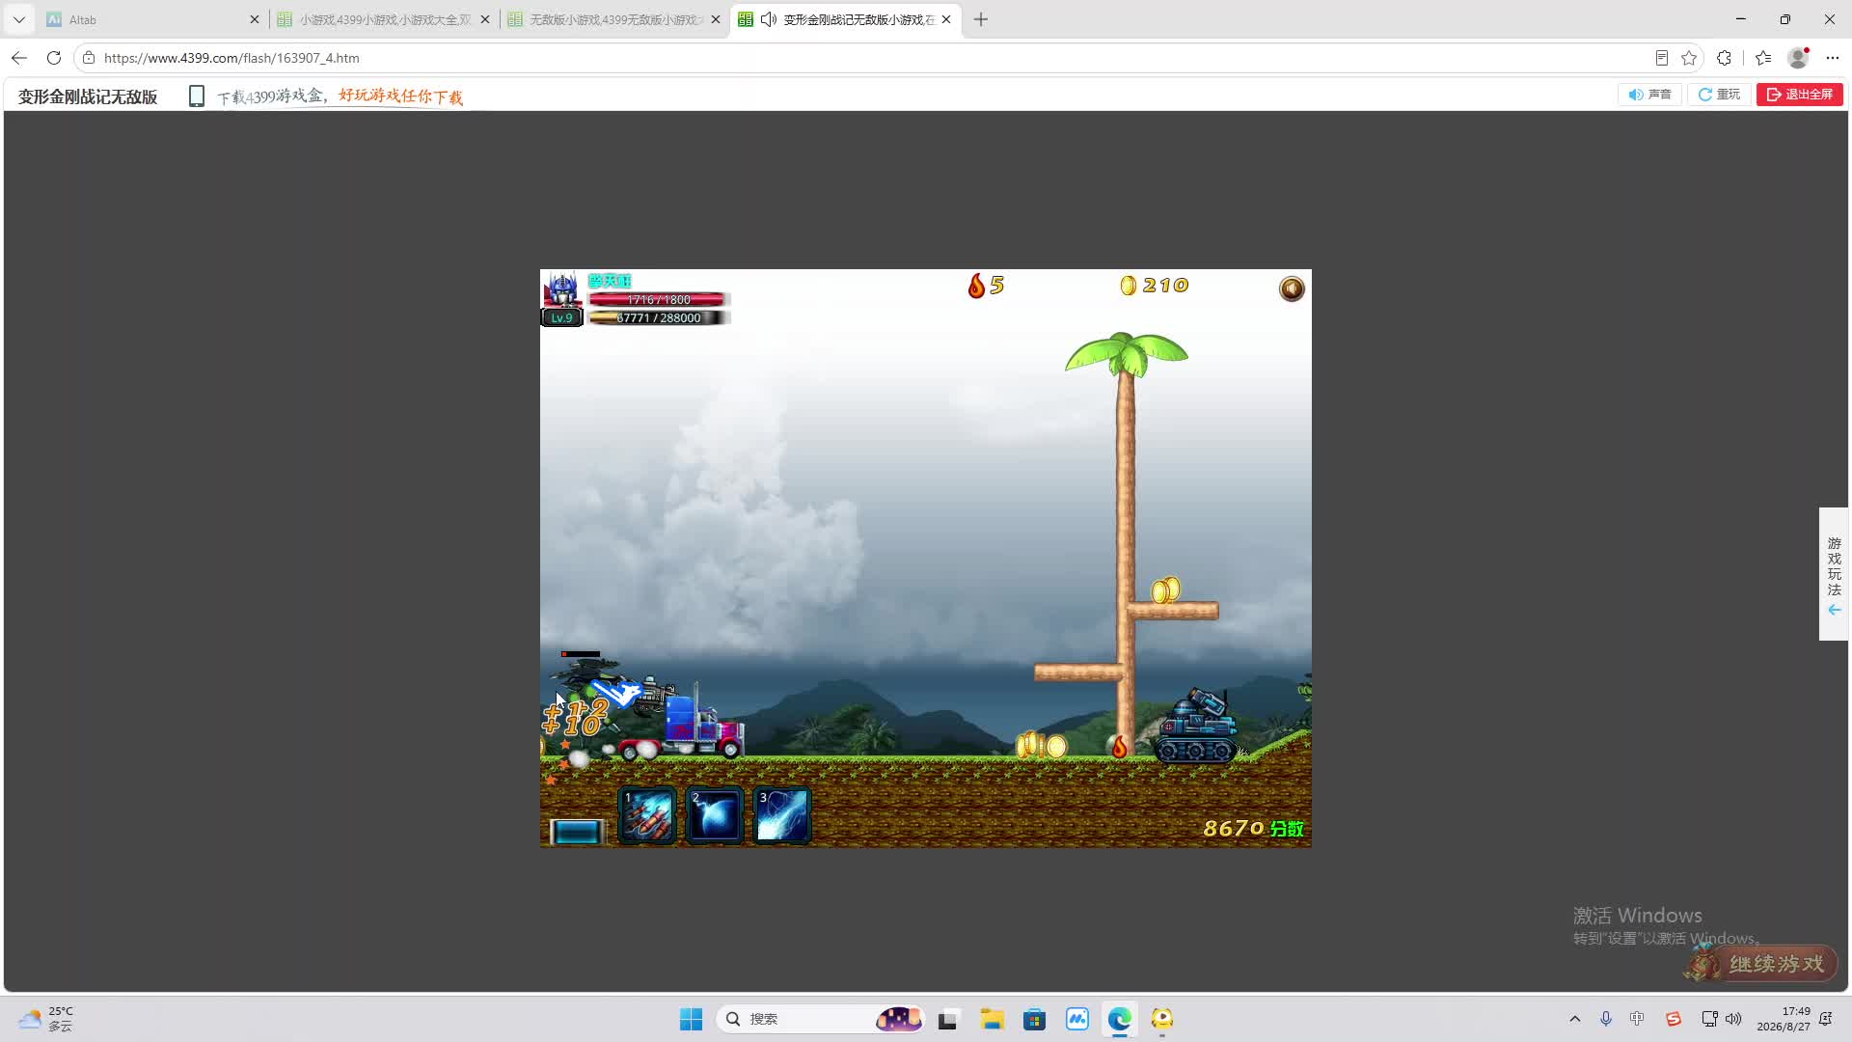Click the experience bar 67771/288000
Viewport: 1852px width, 1042px height.
pyautogui.click(x=659, y=318)
